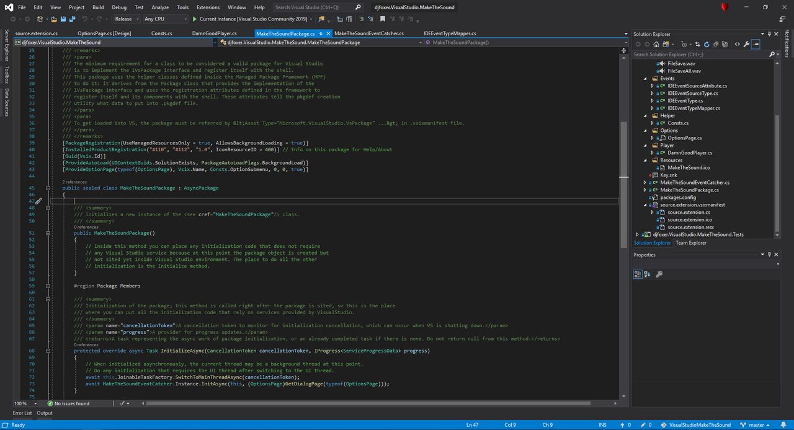This screenshot has height=430, width=794.
Task: Click View Code icon in Solution Explorer
Action: click(737, 44)
